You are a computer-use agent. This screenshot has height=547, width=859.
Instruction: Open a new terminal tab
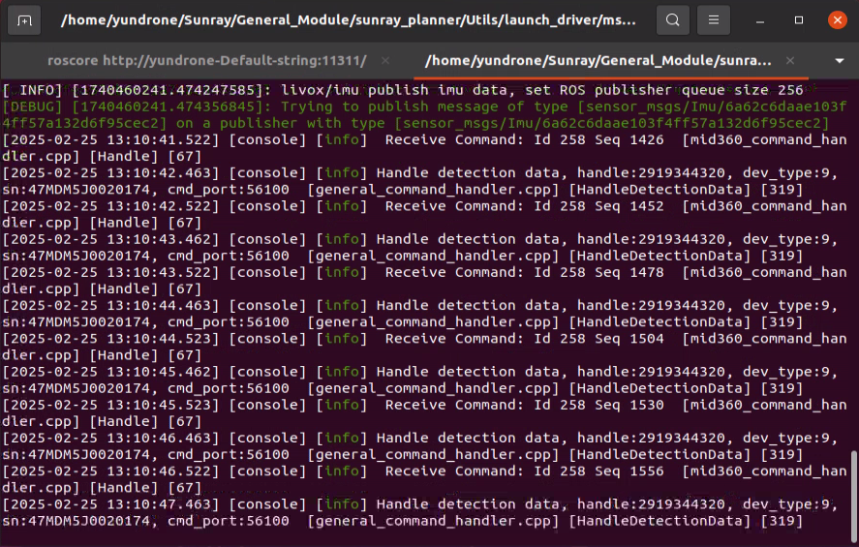[x=24, y=20]
